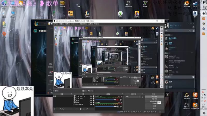Open WeGame desktop shortcut
This screenshot has width=207, height=116.
(x=187, y=96)
